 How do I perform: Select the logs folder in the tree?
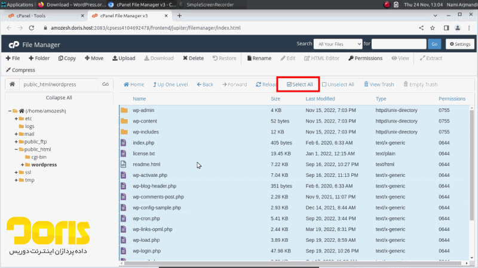pos(29,126)
